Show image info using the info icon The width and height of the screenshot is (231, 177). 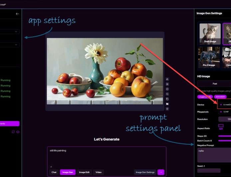coord(167,89)
